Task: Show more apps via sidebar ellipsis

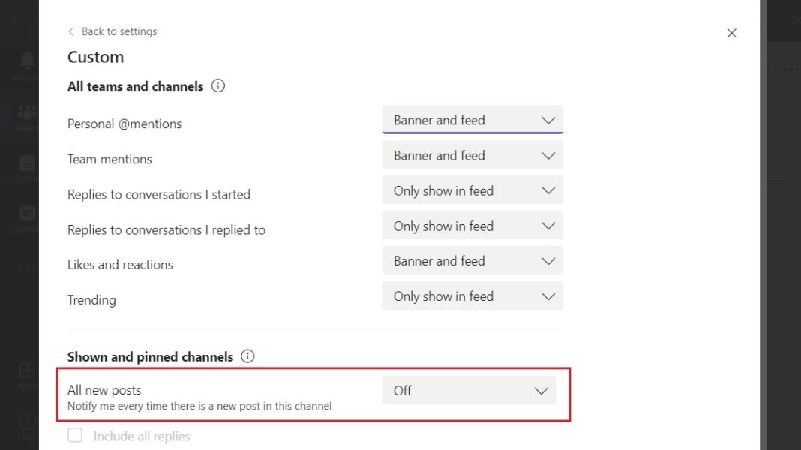Action: pyautogui.click(x=26, y=268)
